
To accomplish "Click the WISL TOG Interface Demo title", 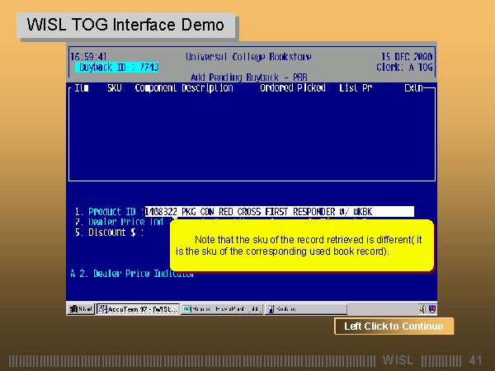I will coord(125,25).
